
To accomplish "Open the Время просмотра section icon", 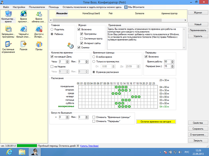I will [x=24, y=14].
